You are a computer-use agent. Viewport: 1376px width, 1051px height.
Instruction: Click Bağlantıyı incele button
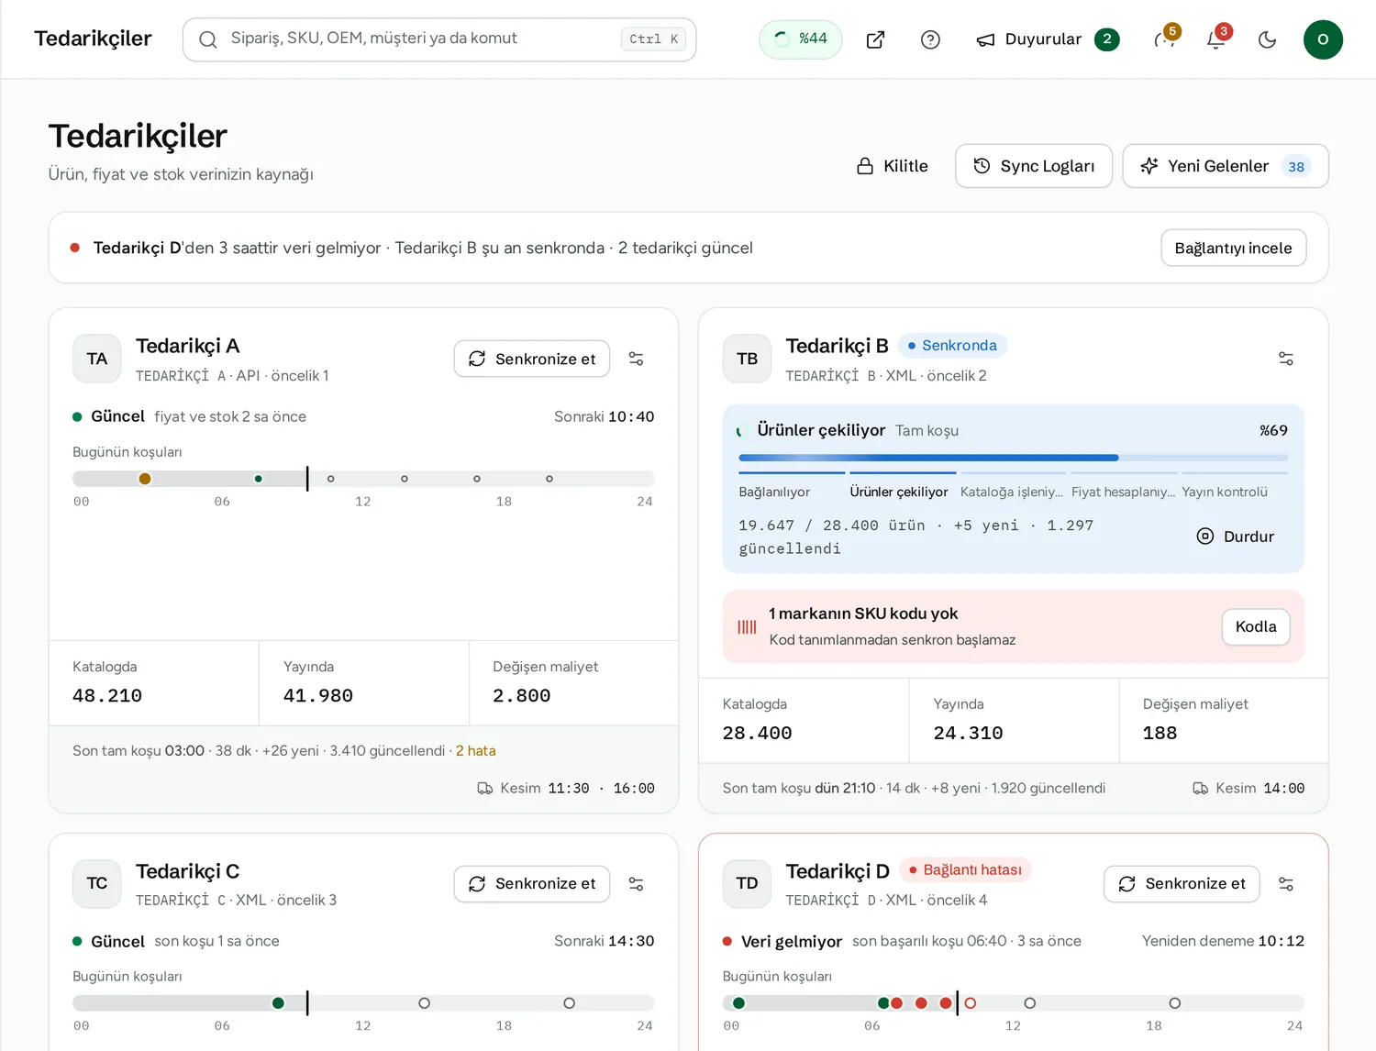(x=1233, y=248)
